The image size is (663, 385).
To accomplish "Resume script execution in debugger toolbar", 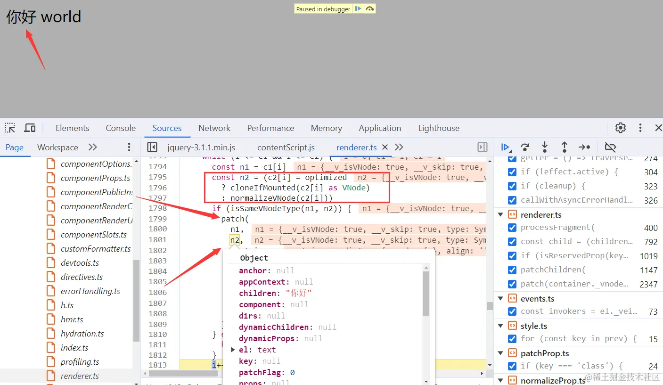I will click(x=505, y=147).
